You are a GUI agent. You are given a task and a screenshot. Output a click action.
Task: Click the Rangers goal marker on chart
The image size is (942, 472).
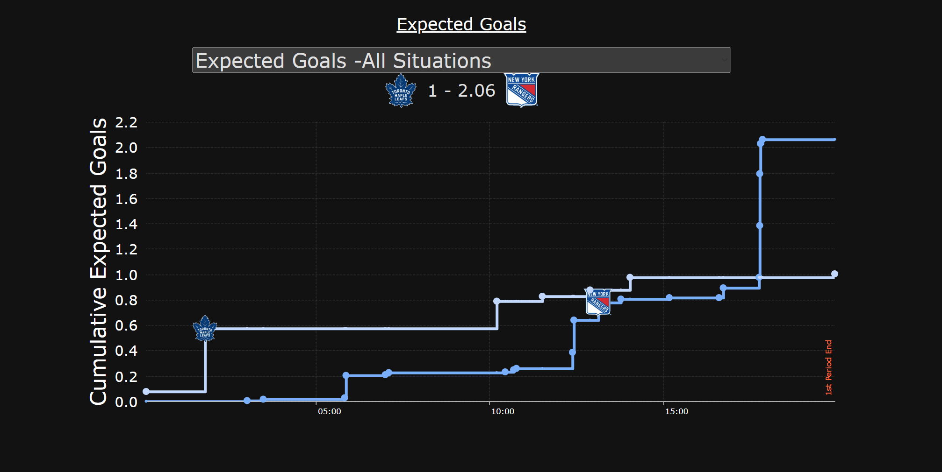598,302
